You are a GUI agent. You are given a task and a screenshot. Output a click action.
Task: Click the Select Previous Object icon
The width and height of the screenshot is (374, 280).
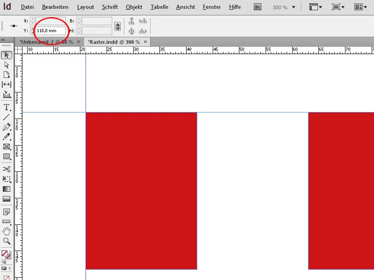[143, 21]
